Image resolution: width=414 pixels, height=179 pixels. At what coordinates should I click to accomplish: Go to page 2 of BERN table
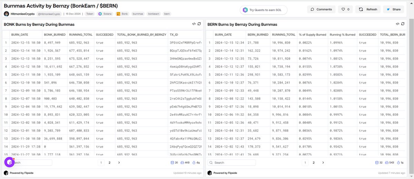(x=314, y=162)
